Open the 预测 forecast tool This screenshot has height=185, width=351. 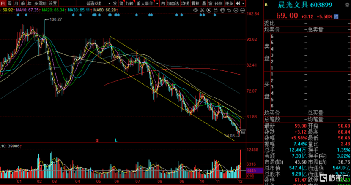(219, 3)
